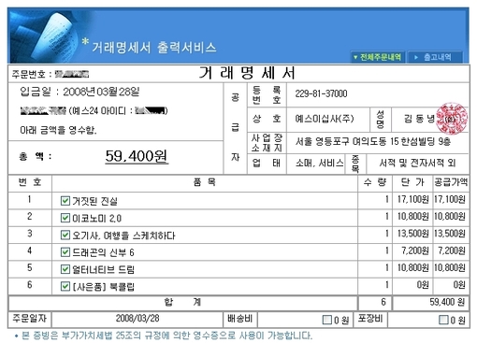This screenshot has height=343, width=477.
Task: Open the 전체주문내역 tab
Action: pos(378,57)
